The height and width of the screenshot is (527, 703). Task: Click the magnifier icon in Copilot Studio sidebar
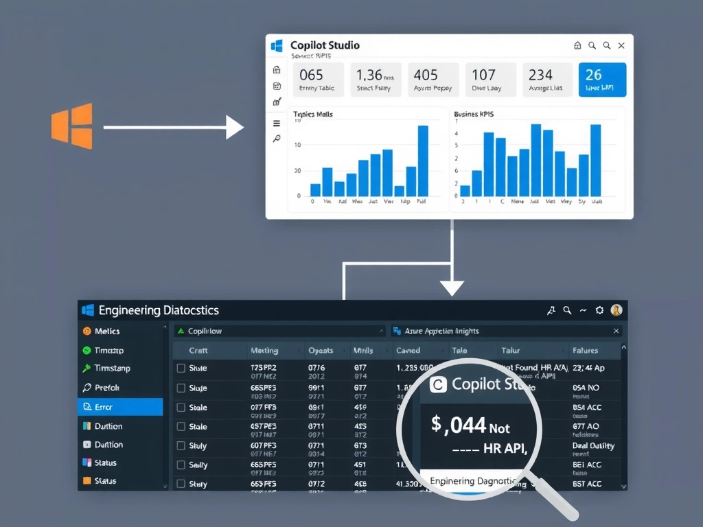(277, 139)
